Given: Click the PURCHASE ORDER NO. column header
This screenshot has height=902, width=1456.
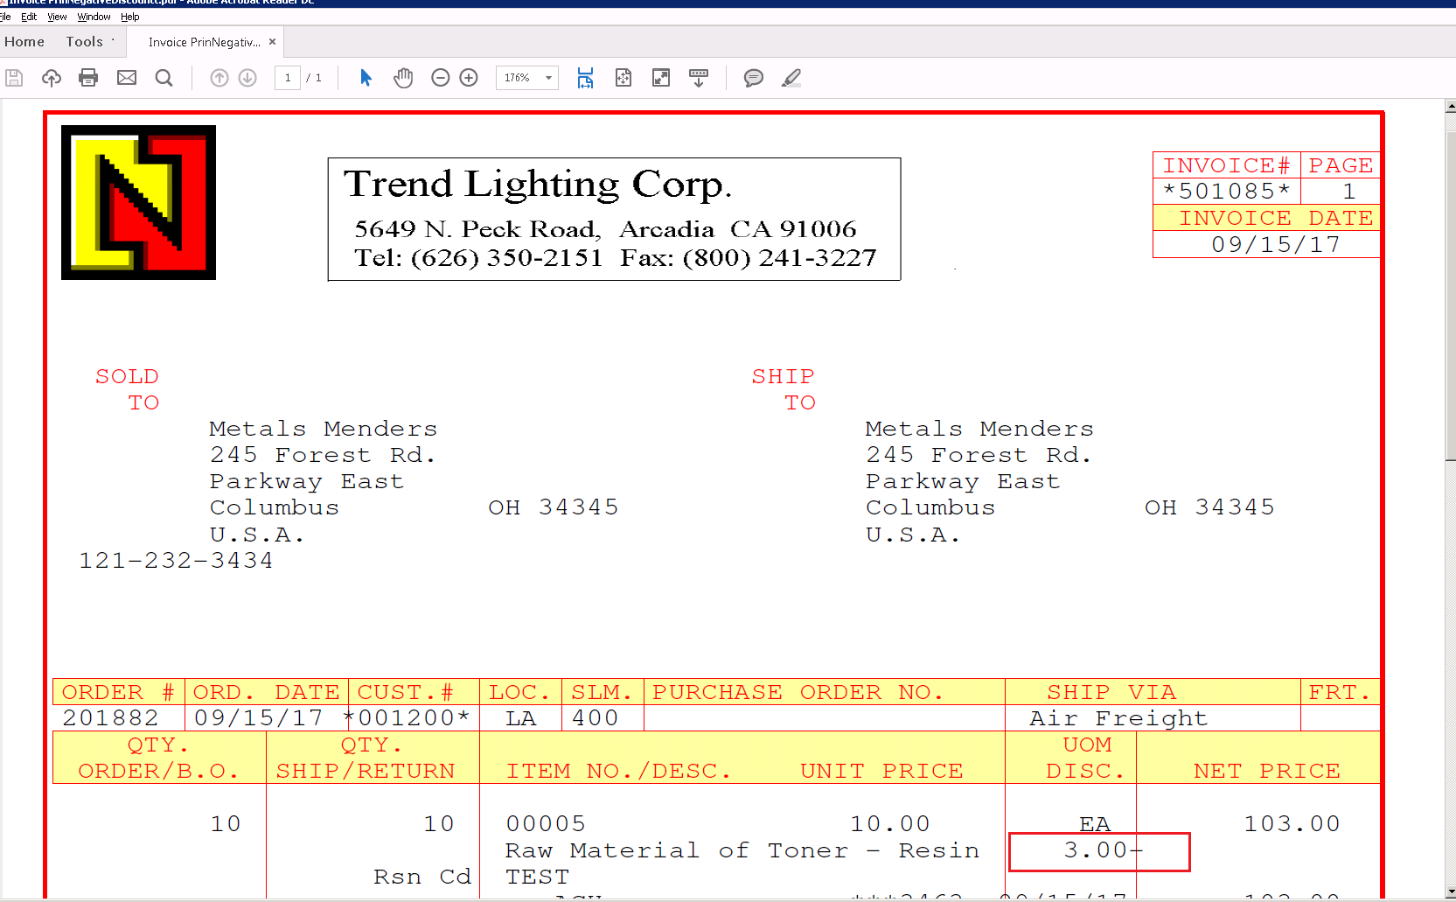Looking at the screenshot, I should click(798, 692).
